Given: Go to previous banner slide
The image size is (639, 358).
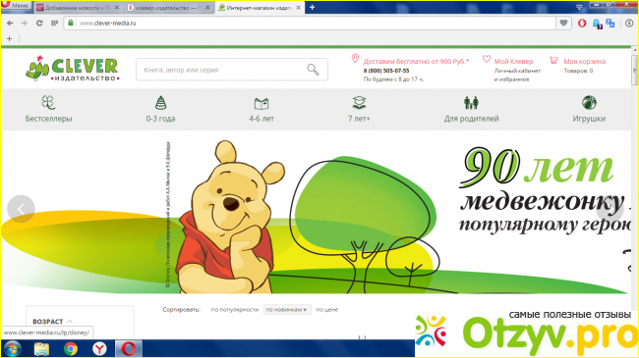Looking at the screenshot, I should point(21,209).
